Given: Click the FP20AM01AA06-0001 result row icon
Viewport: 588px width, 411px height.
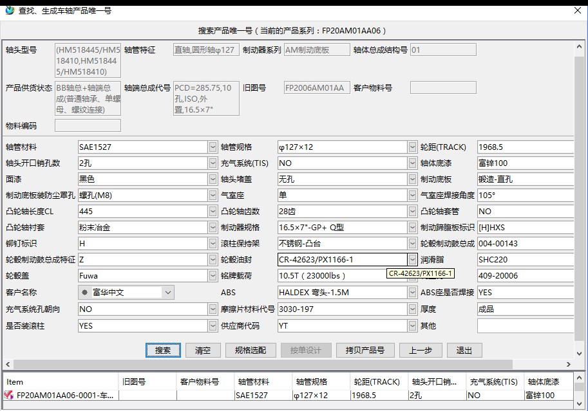Looking at the screenshot, I should coord(9,396).
